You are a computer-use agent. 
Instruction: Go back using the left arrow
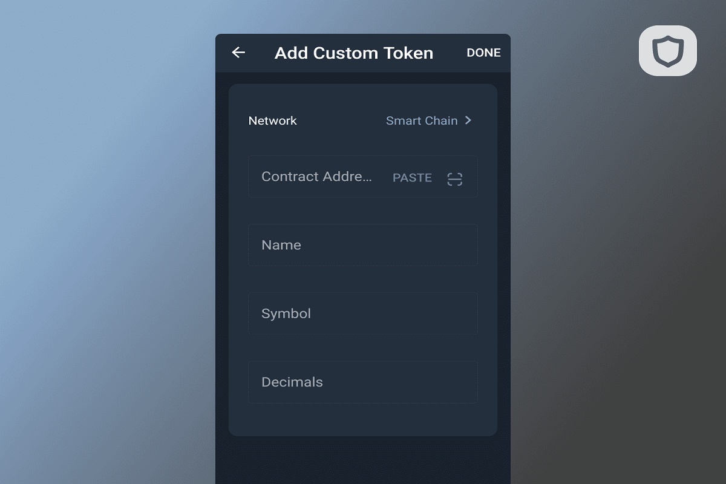(x=238, y=53)
